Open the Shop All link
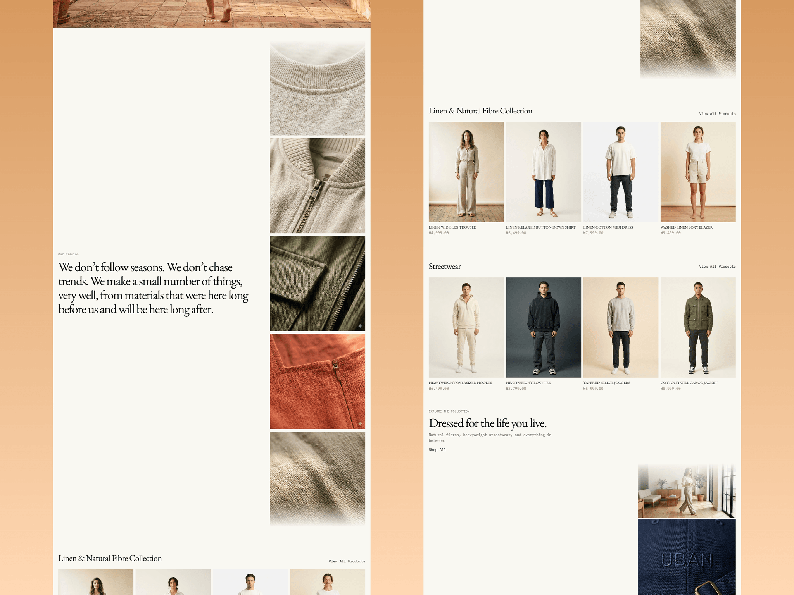The height and width of the screenshot is (595, 794). coord(437,450)
